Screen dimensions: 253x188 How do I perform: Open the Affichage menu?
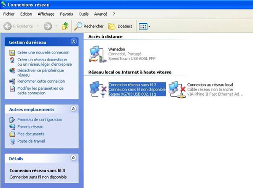(46, 14)
